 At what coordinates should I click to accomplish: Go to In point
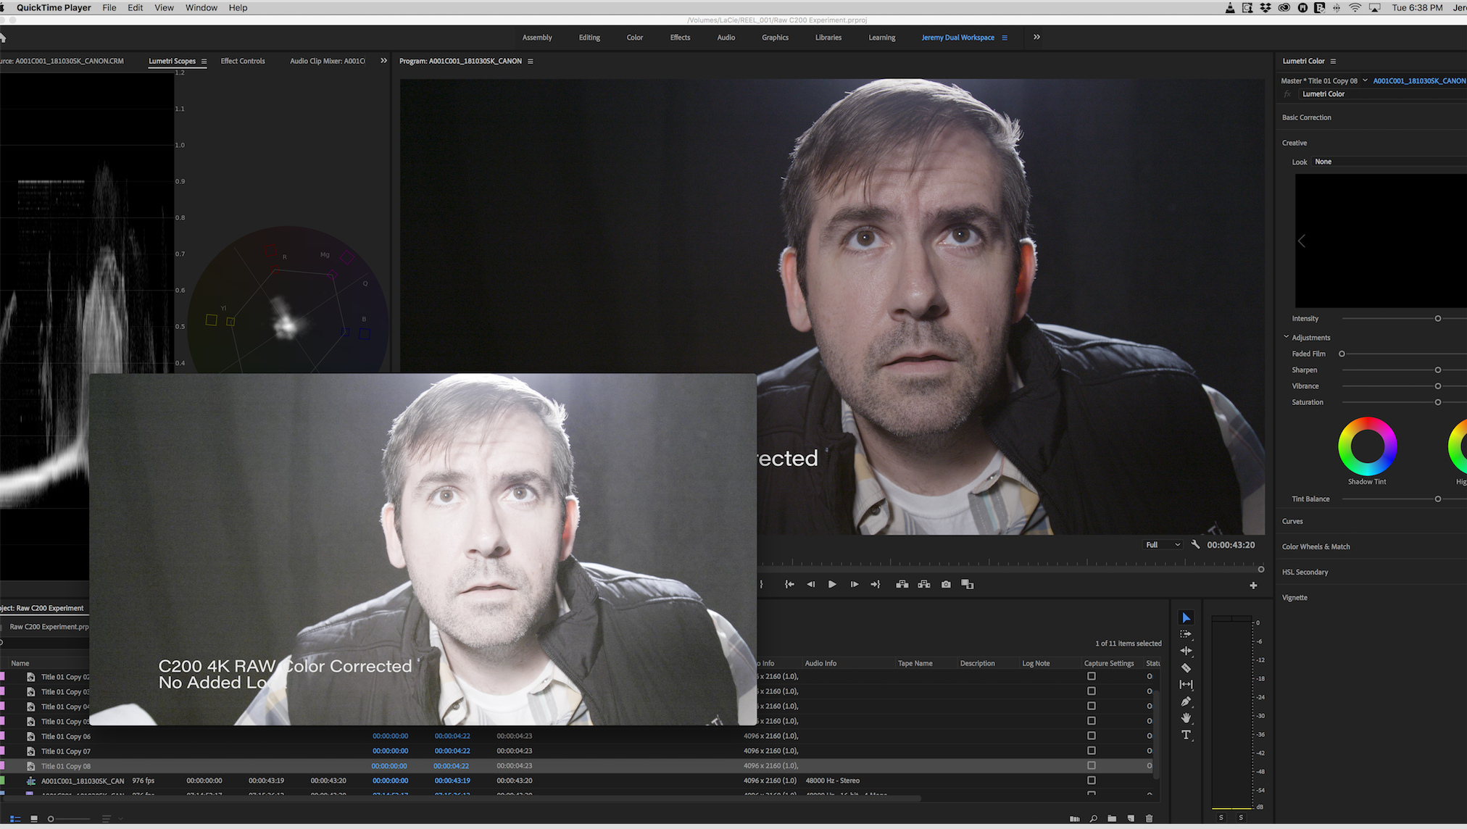(789, 584)
